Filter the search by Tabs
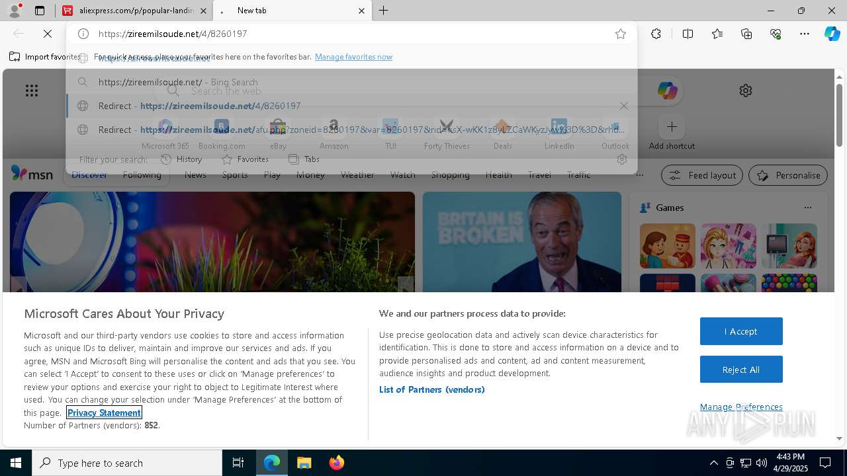Viewport: 847px width, 476px height. tap(304, 159)
